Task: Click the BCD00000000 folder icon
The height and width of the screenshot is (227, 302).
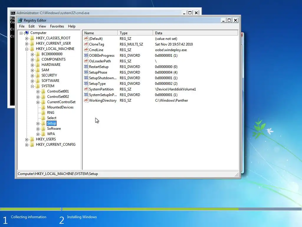Action: 38,54
